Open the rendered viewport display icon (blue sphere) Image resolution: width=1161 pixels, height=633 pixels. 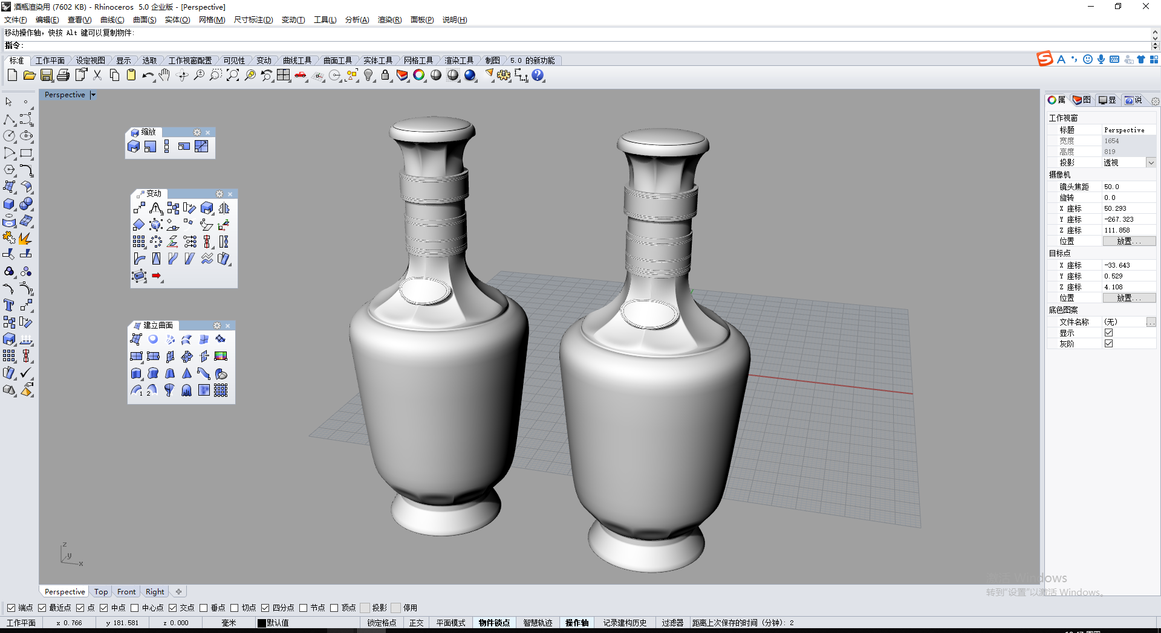coord(470,76)
